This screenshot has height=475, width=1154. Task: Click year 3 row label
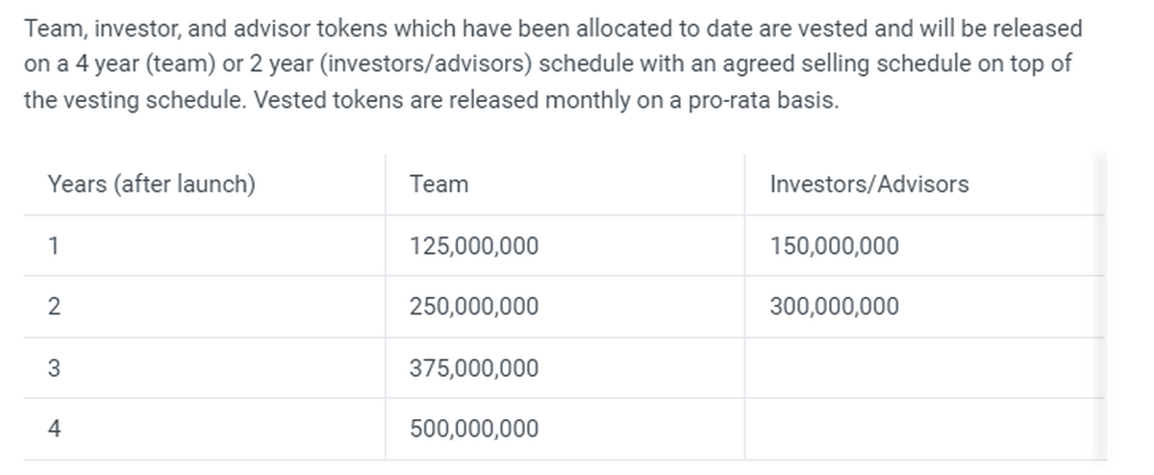click(54, 368)
